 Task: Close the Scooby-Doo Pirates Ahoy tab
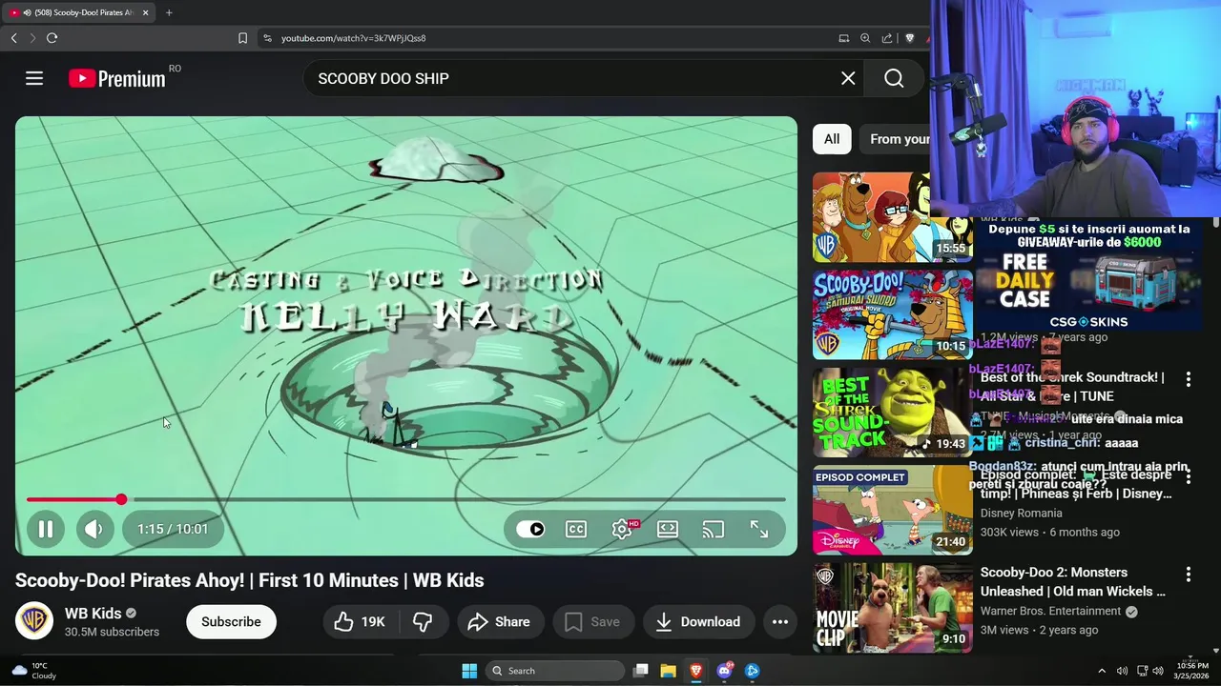click(145, 12)
